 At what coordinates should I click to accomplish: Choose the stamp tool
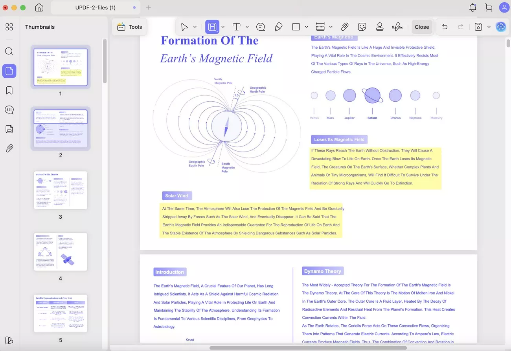379,27
